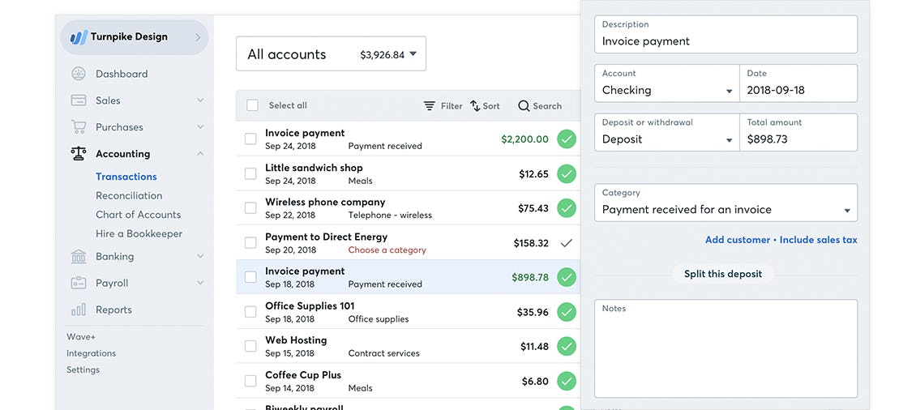This screenshot has height=410, width=916.
Task: Click the Search magnifying glass icon
Action: 524,106
